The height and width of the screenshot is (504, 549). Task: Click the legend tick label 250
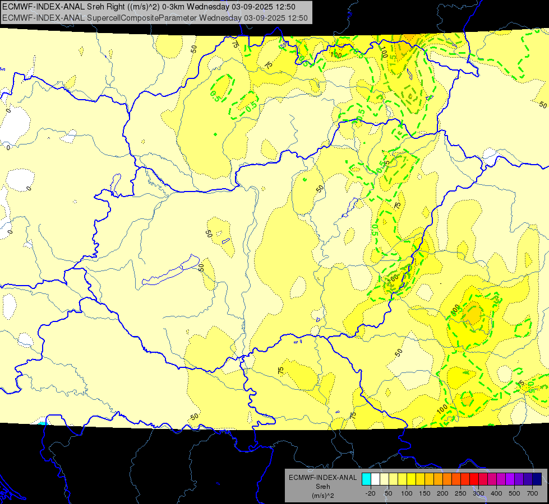(460, 493)
